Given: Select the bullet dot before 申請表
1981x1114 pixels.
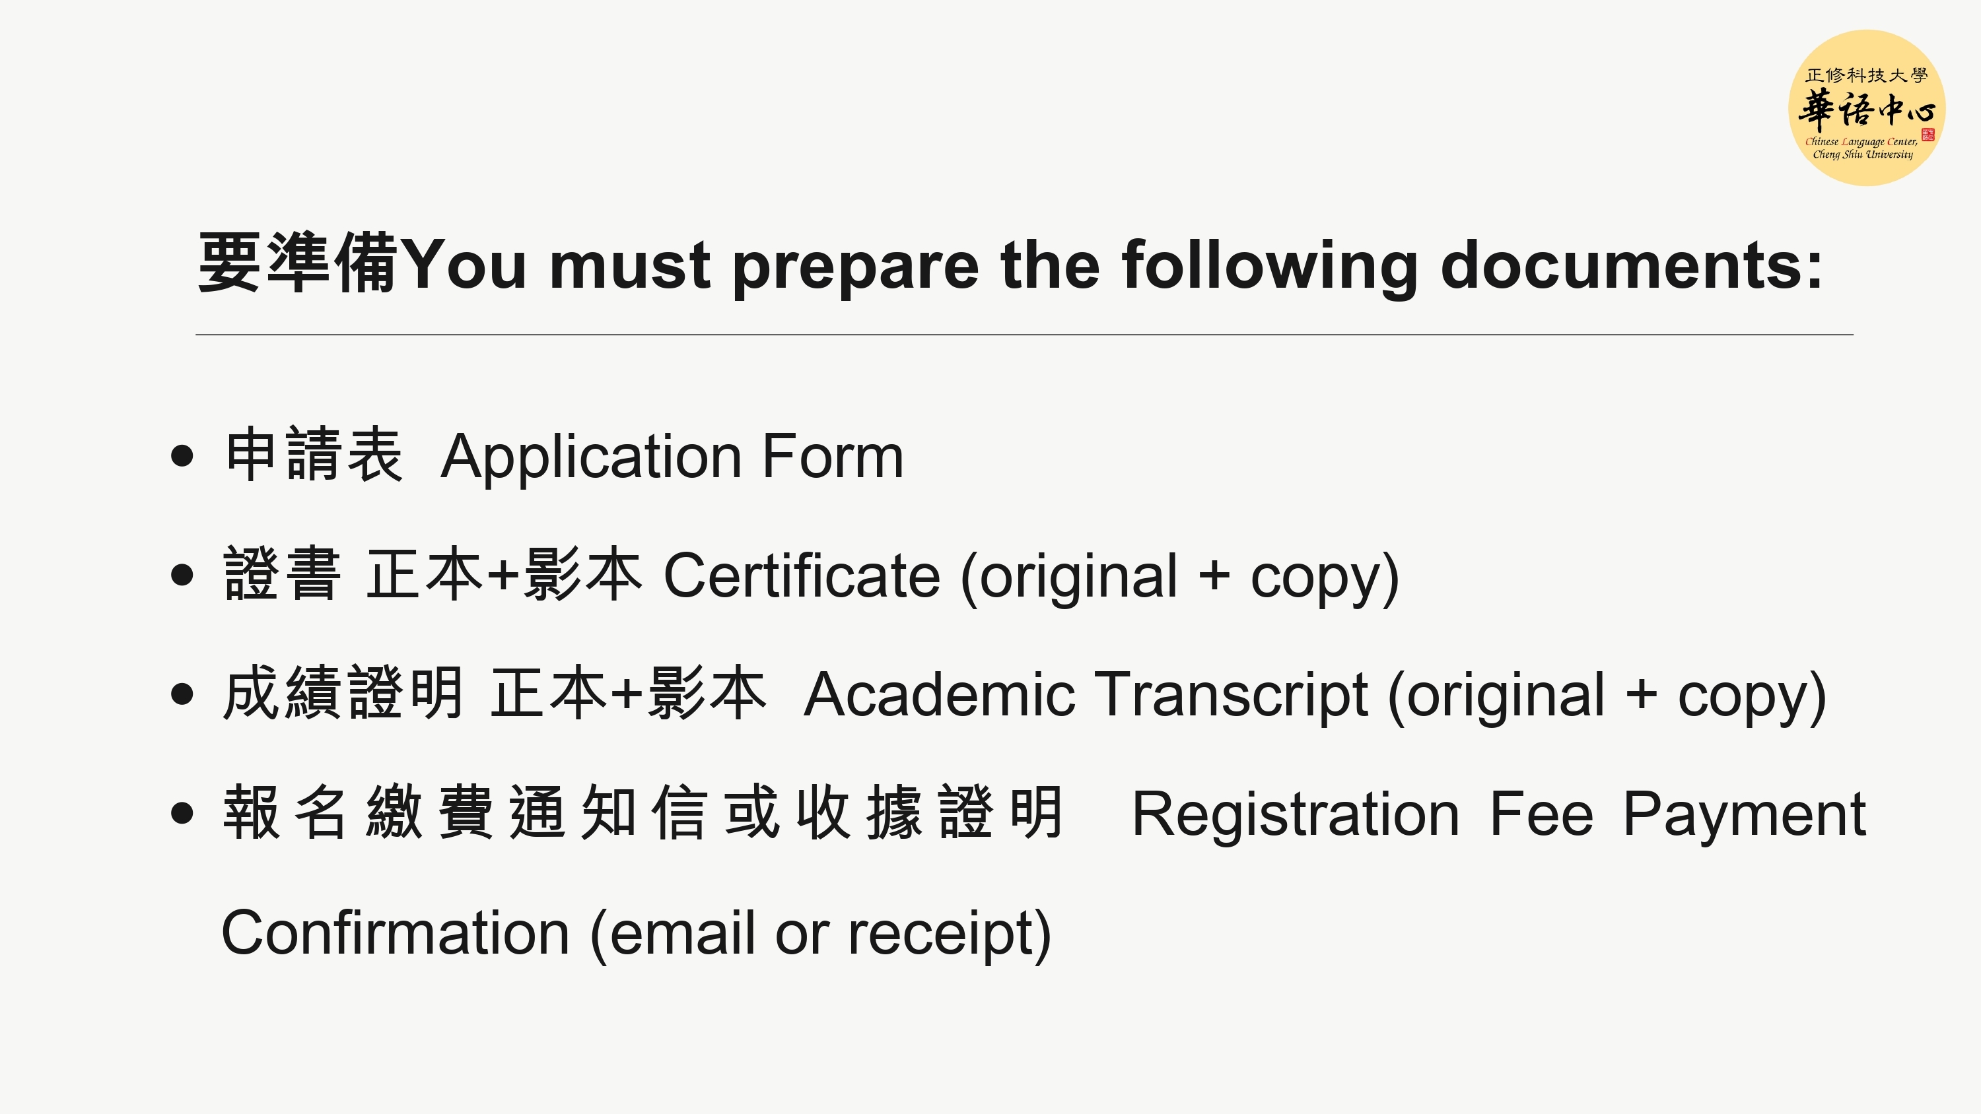Looking at the screenshot, I should (182, 455).
